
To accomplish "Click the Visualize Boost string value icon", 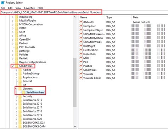I will [x=81, y=78].
